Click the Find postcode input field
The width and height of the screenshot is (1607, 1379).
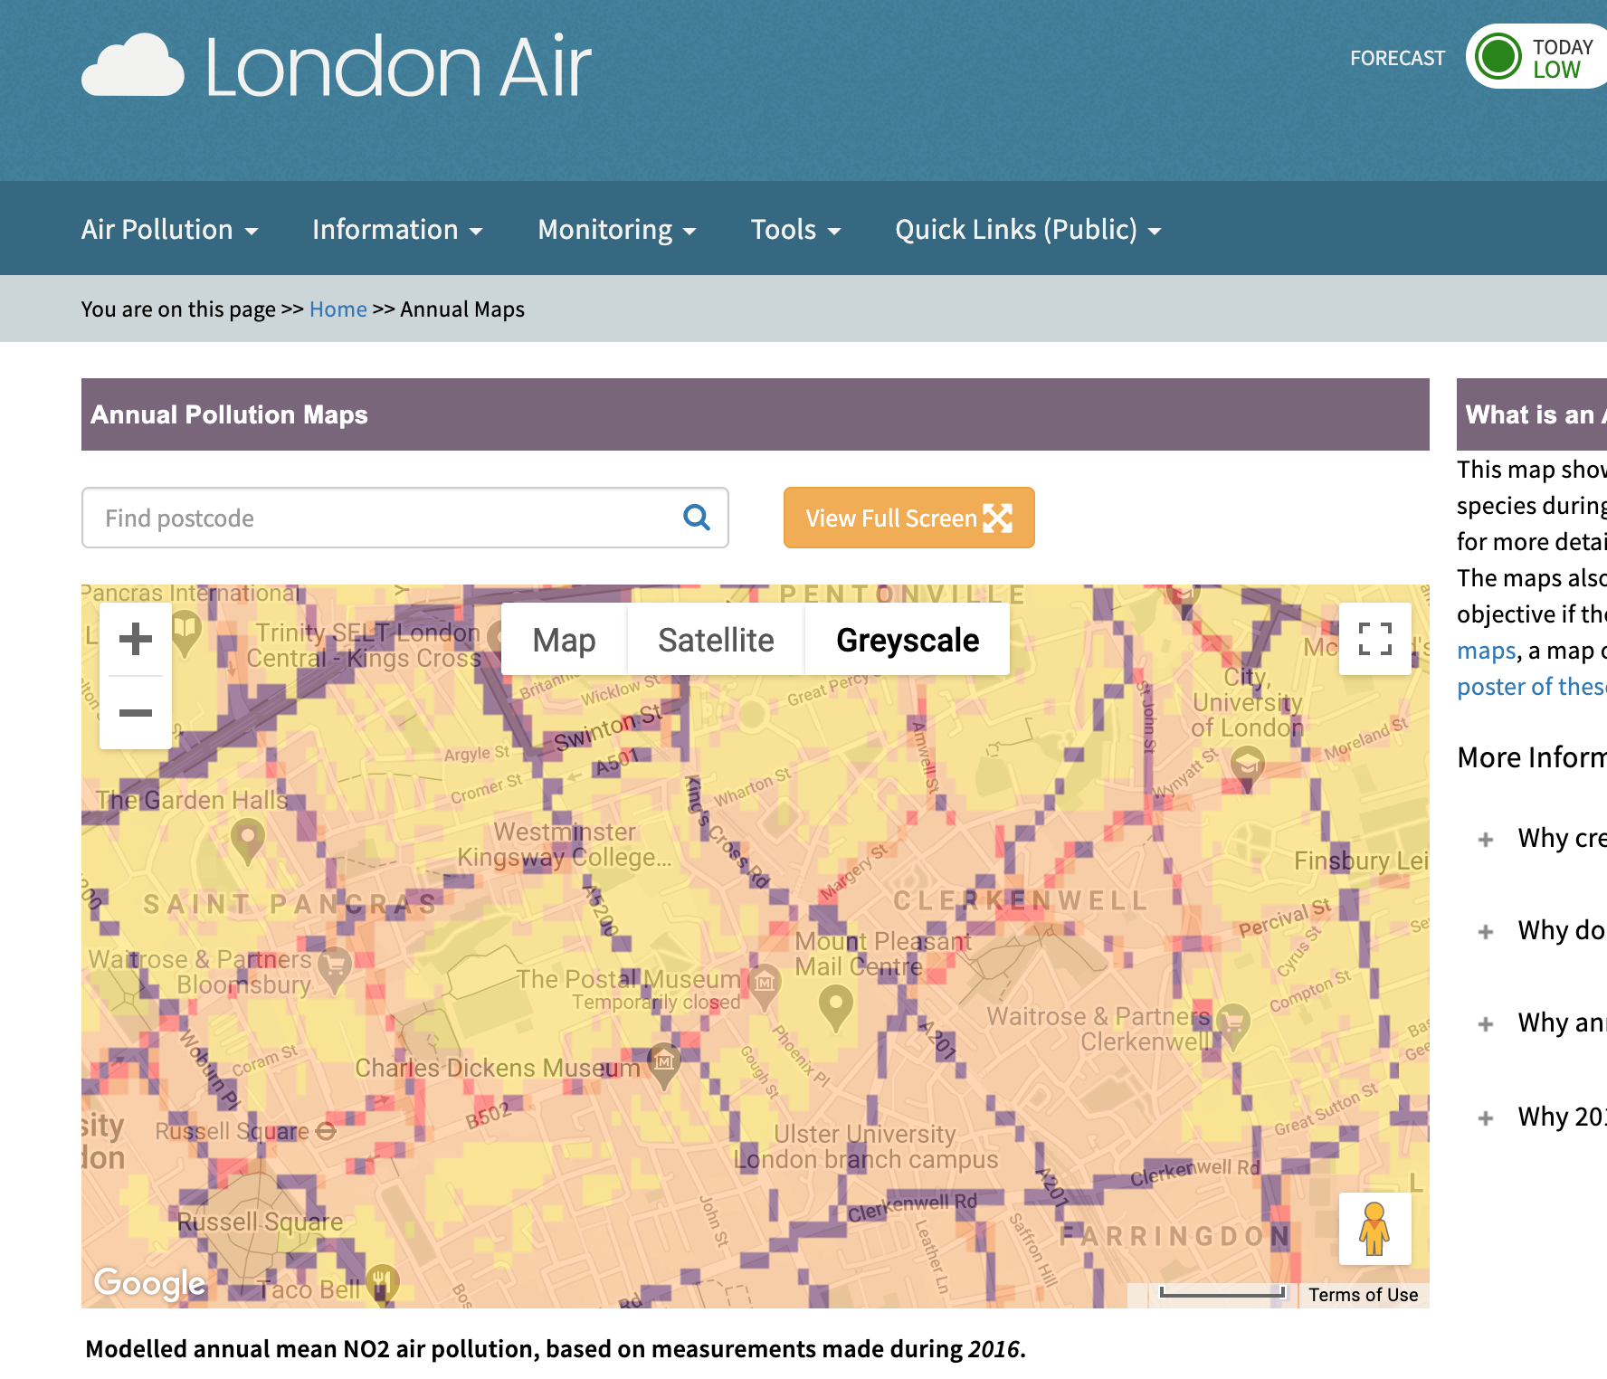tap(380, 518)
